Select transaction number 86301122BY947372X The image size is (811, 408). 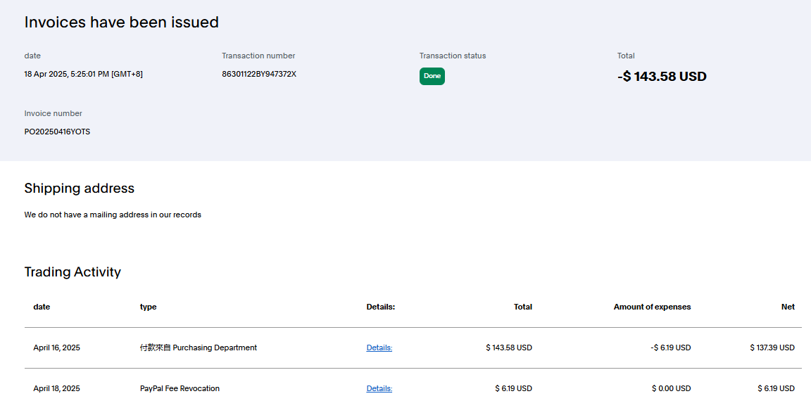click(259, 74)
